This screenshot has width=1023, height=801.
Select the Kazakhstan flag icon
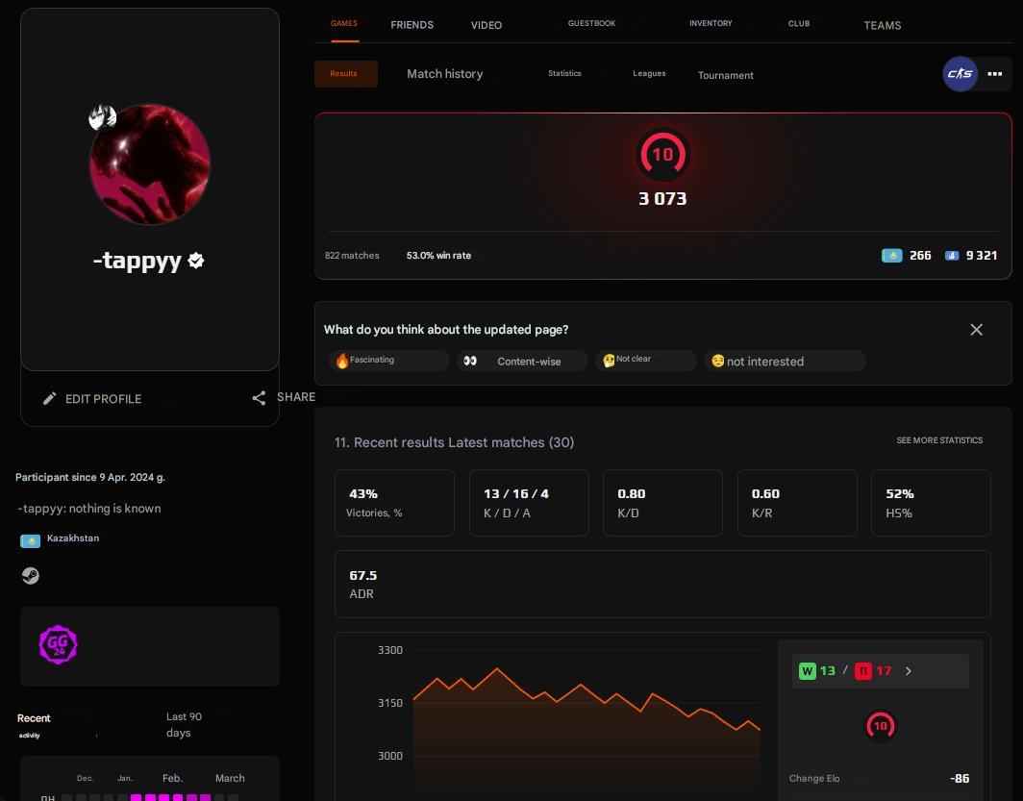tap(29, 540)
